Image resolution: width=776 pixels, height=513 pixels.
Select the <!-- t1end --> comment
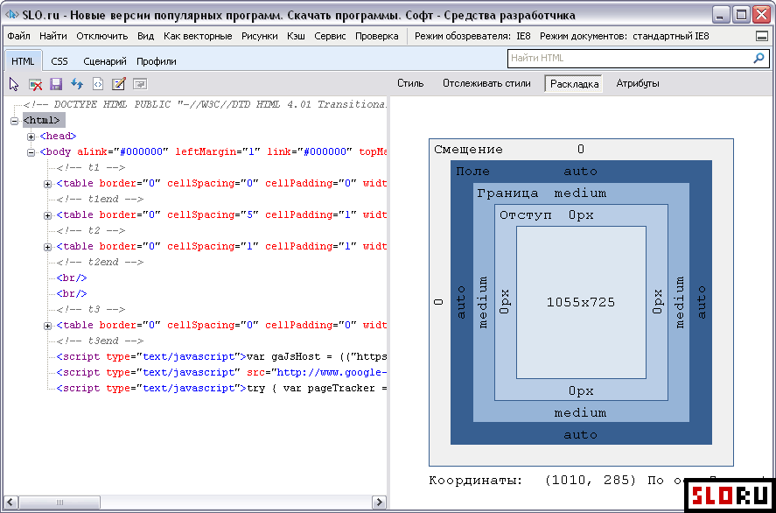pos(100,200)
